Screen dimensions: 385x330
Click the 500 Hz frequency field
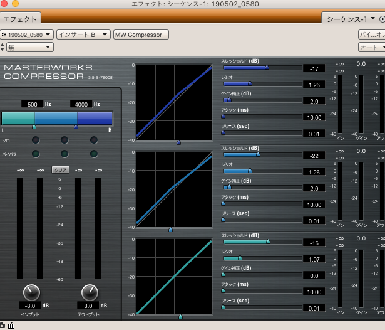(x=32, y=104)
